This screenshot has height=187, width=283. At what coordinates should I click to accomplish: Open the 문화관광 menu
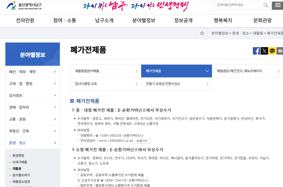pyautogui.click(x=262, y=21)
